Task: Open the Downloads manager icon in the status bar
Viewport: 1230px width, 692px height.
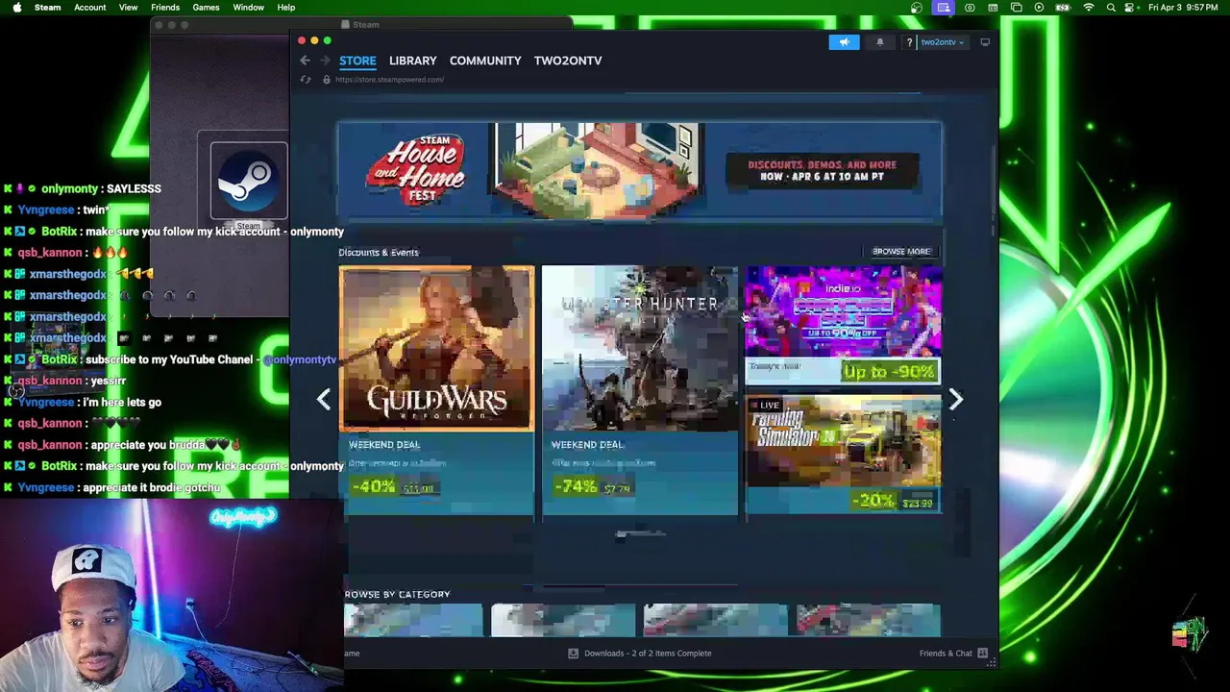Action: click(574, 654)
